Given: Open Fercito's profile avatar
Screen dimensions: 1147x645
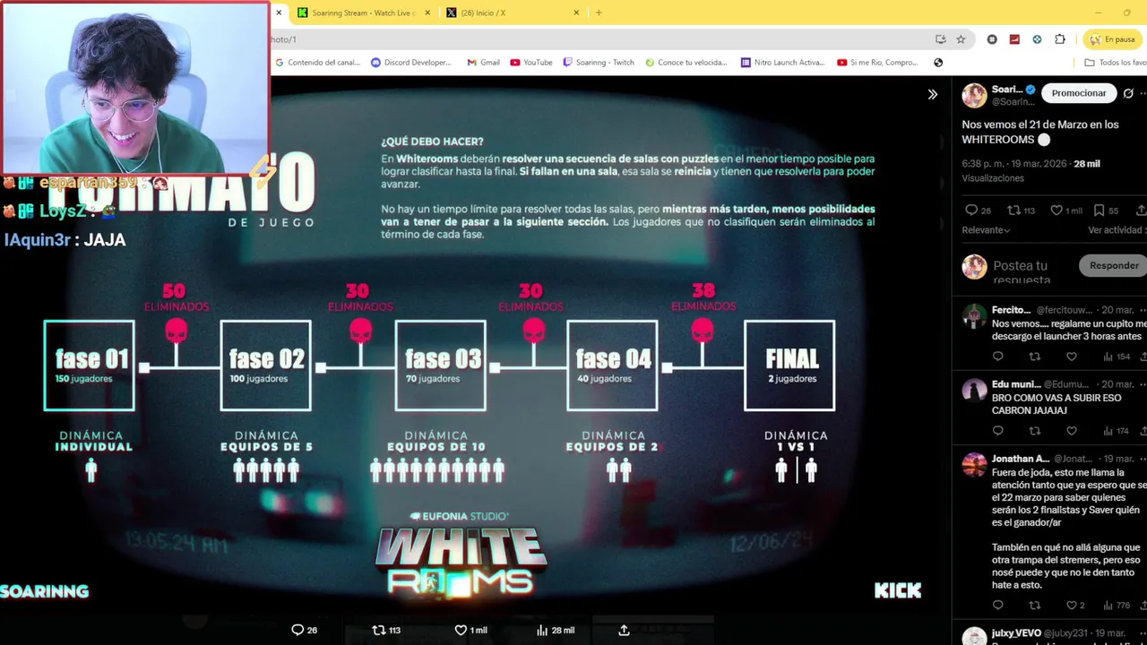Looking at the screenshot, I should 974,316.
